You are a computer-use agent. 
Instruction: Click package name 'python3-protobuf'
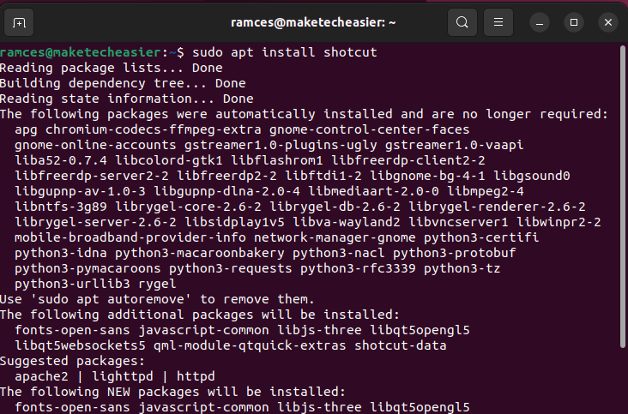[454, 253]
